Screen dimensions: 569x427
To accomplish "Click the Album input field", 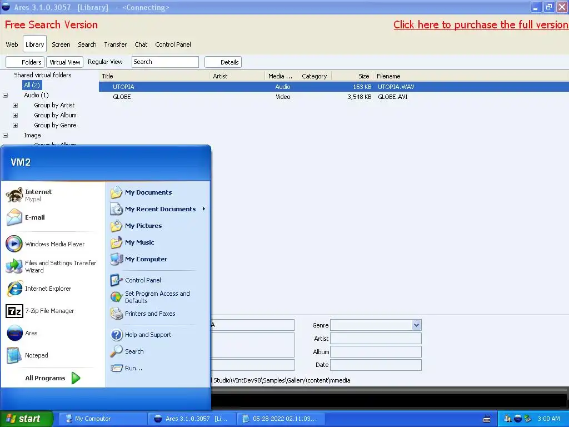I will (376, 351).
